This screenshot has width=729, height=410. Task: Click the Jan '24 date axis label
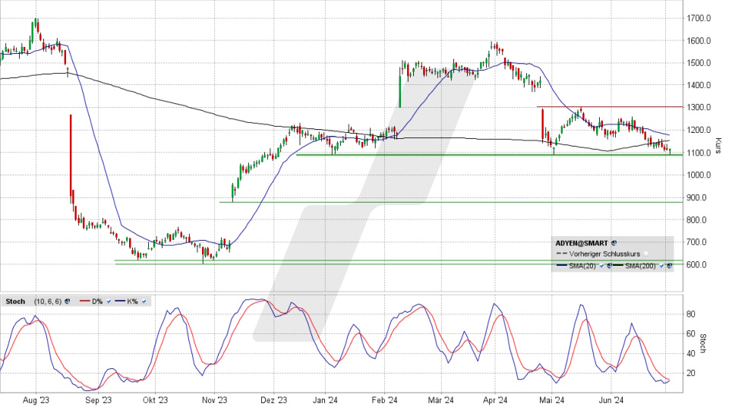(x=325, y=400)
